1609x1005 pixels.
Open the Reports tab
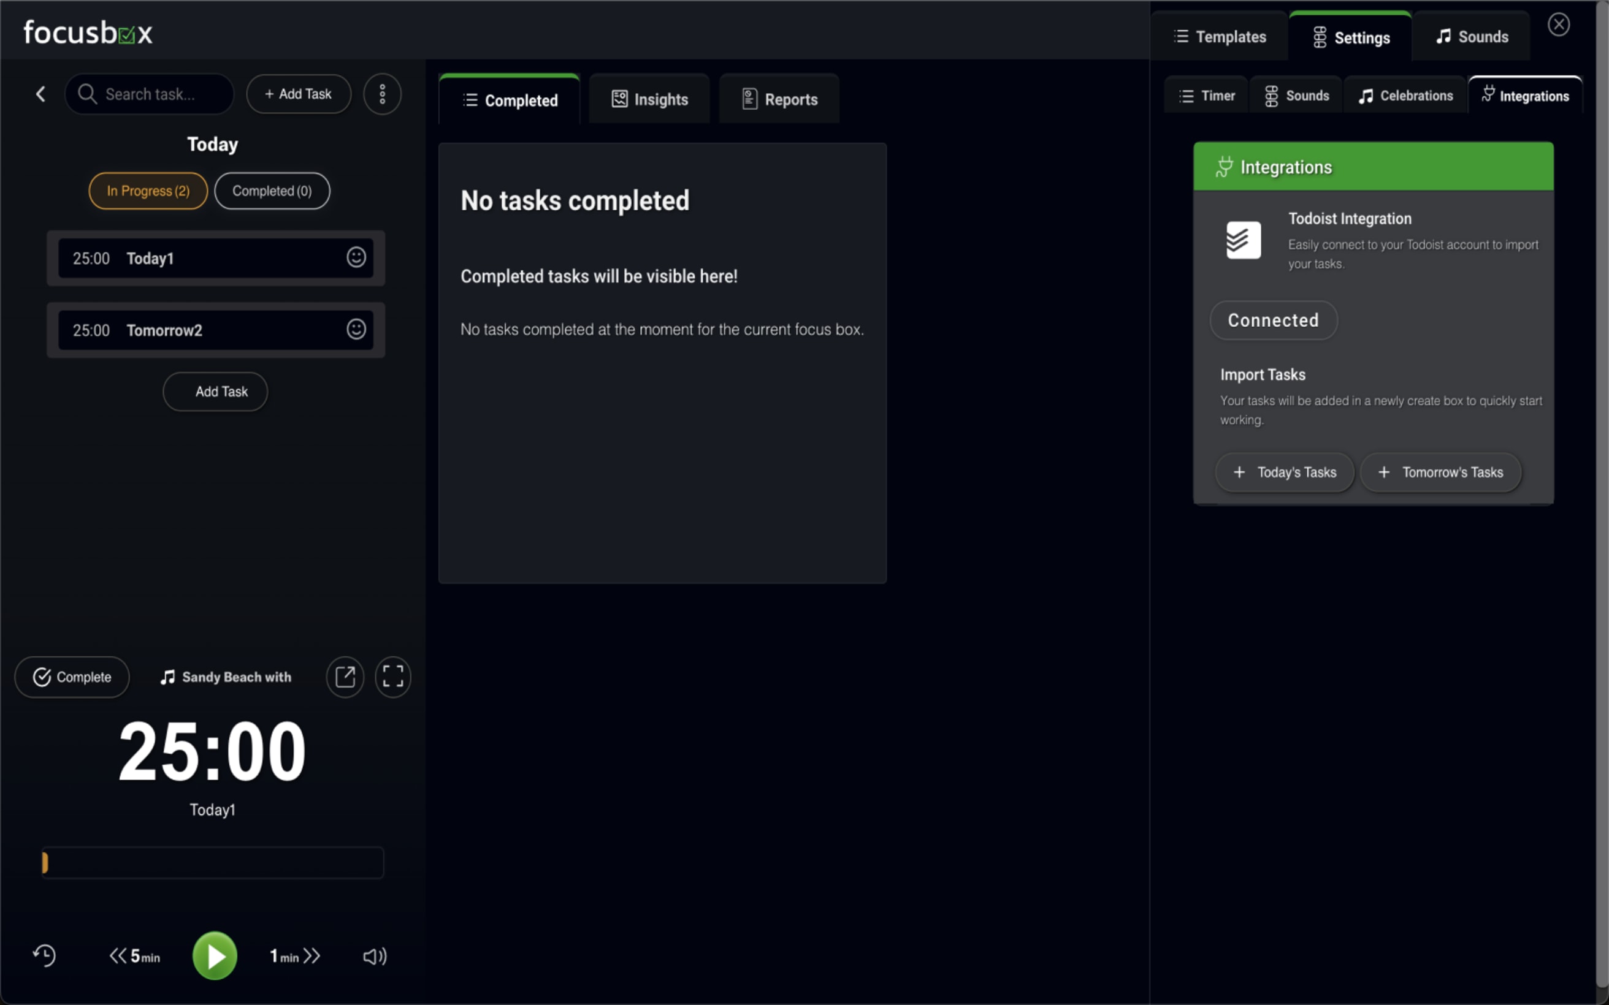779,99
